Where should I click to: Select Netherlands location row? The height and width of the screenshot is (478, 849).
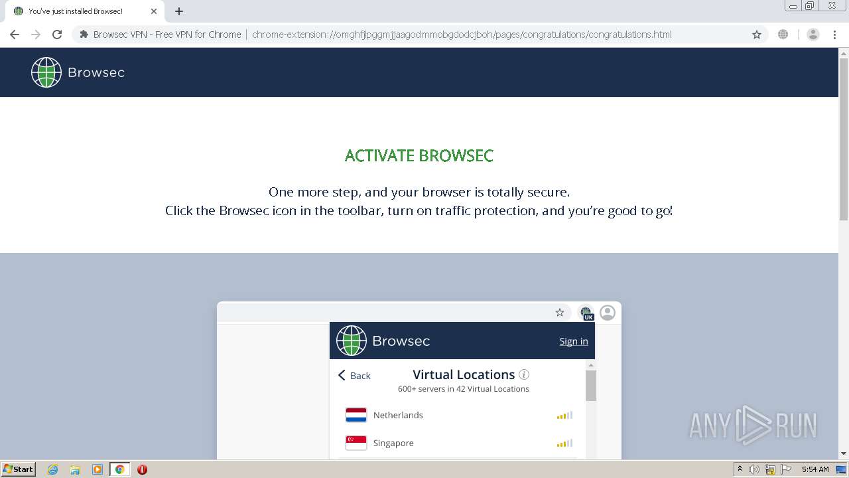pyautogui.click(x=458, y=416)
